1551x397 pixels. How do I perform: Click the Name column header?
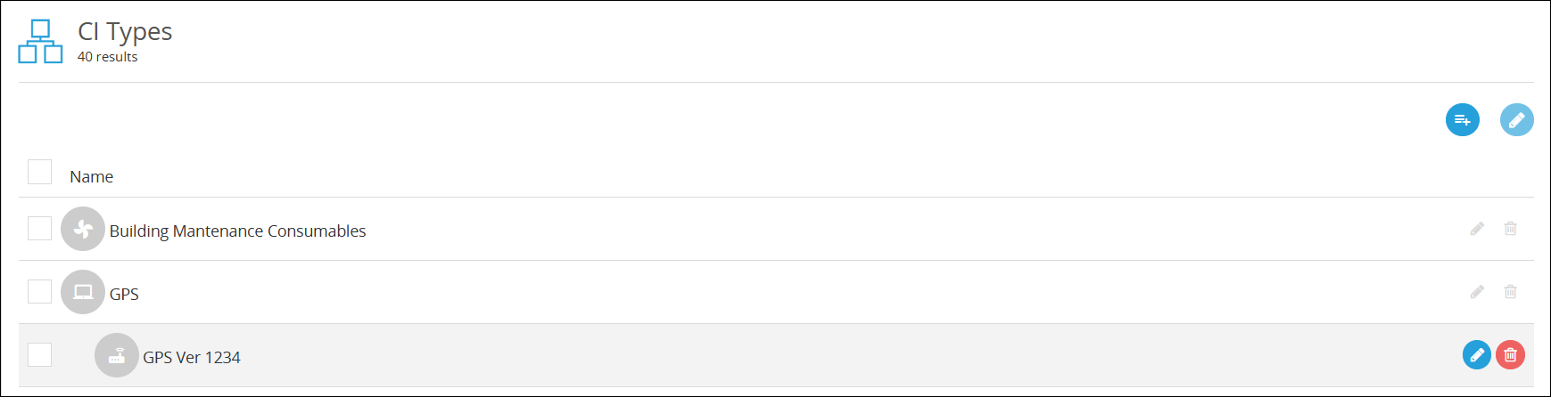(x=92, y=176)
